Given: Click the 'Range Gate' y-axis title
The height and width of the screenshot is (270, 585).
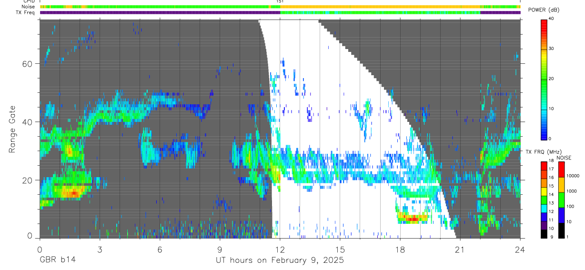Looking at the screenshot, I should 12,129.
